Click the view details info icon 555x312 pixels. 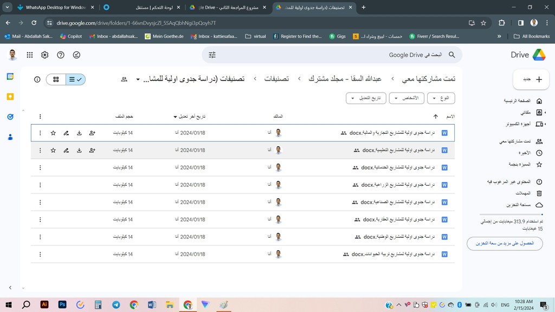pyautogui.click(x=37, y=80)
